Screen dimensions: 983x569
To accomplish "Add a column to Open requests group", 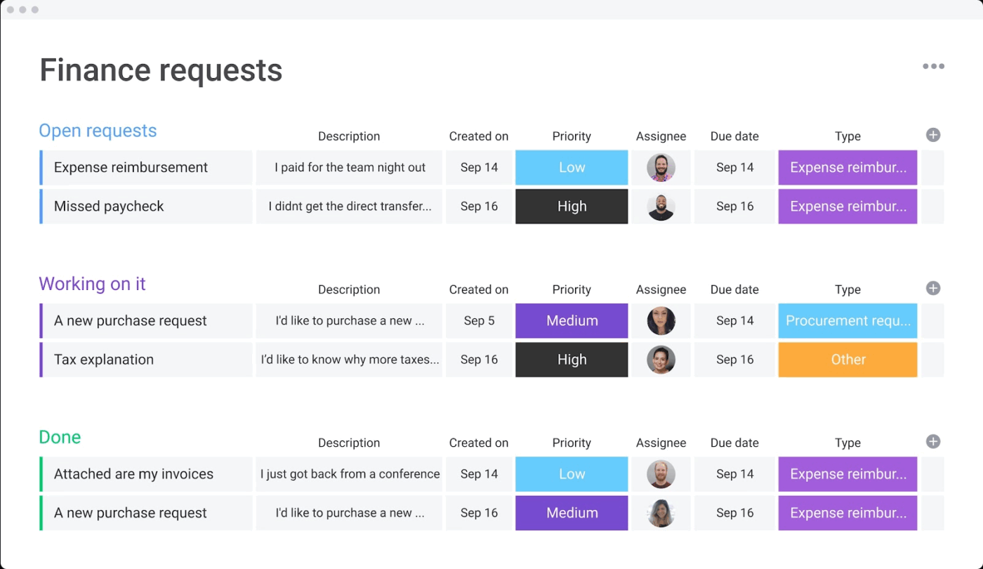I will (x=933, y=136).
